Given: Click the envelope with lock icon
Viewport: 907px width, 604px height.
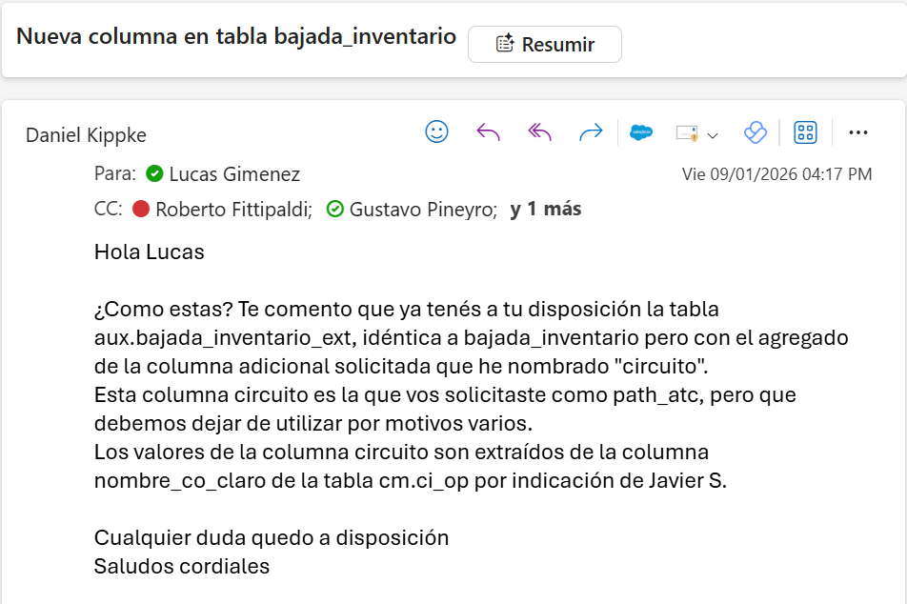Looking at the screenshot, I should pos(687,133).
